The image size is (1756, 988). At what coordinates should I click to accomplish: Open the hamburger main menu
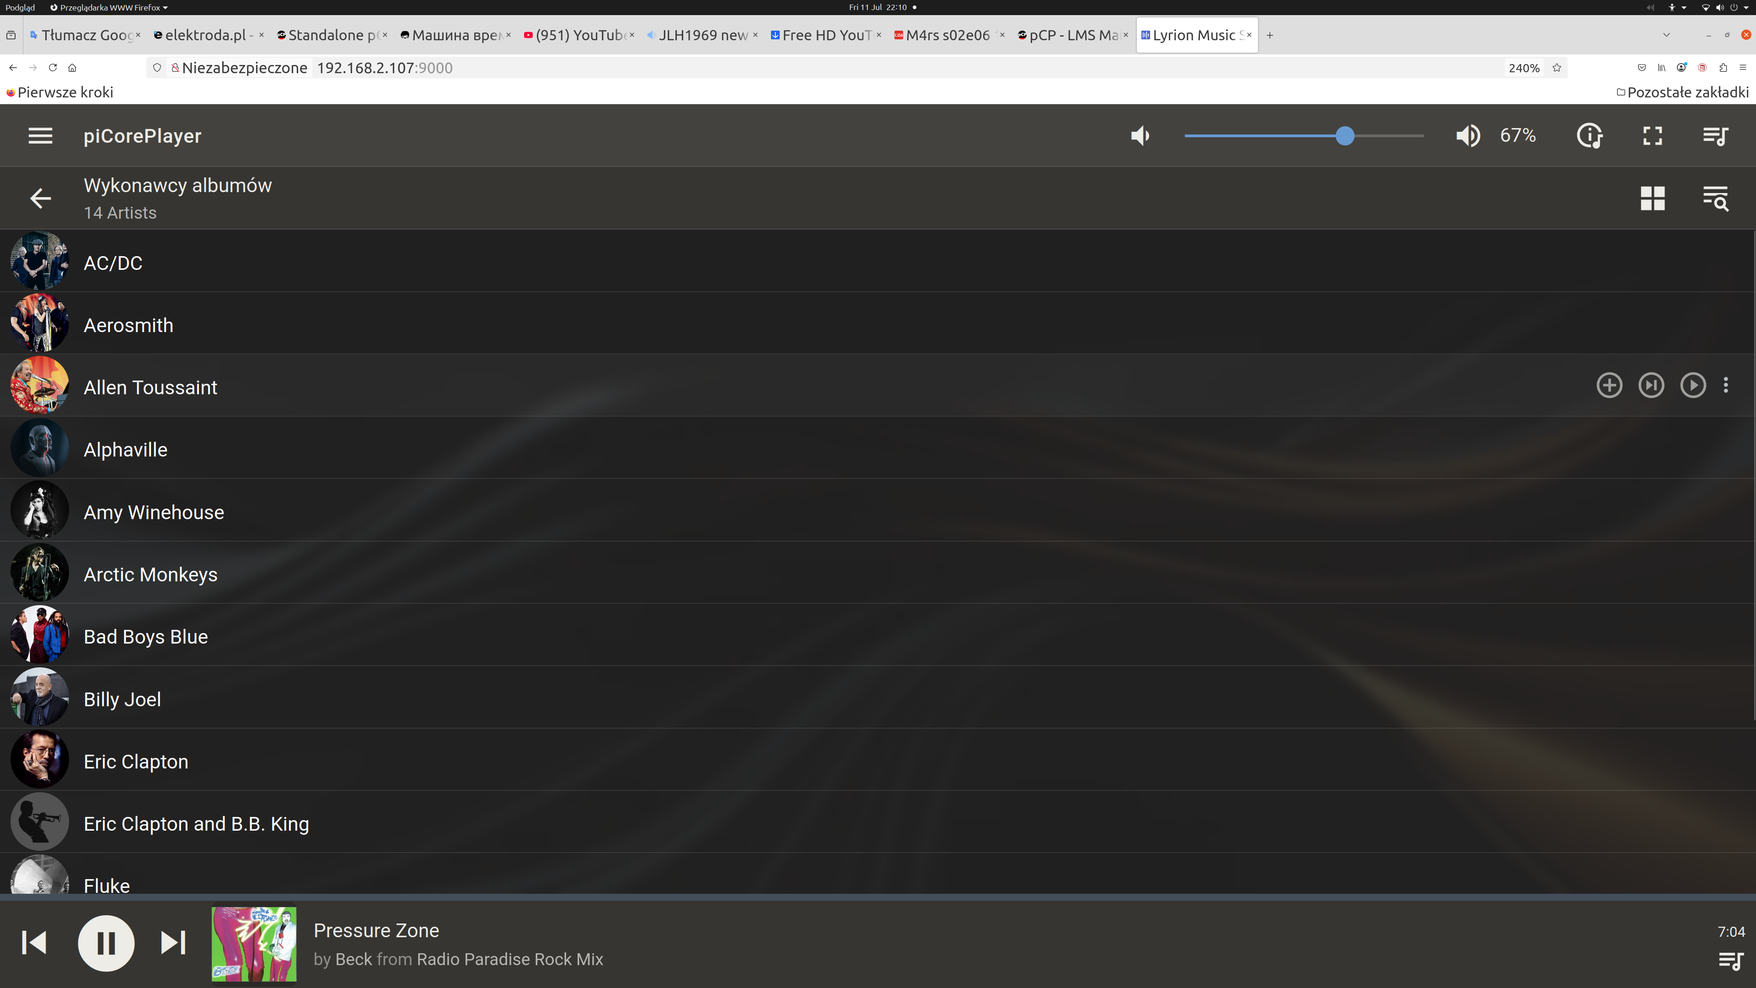coord(40,136)
